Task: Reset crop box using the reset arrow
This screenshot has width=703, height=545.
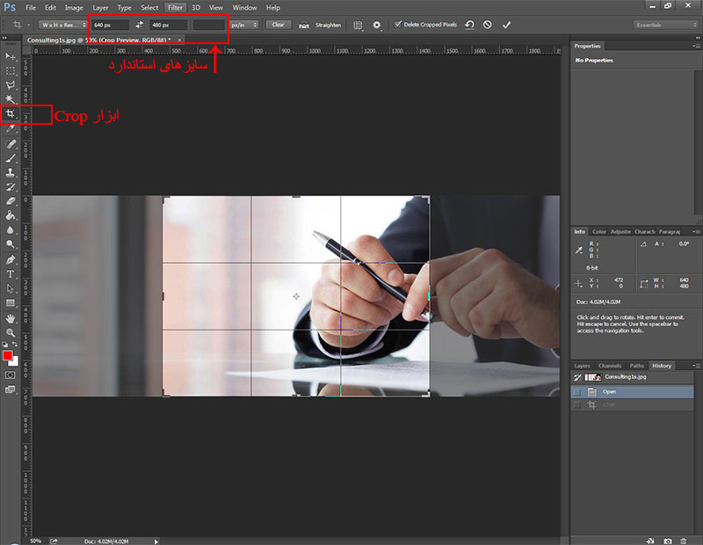Action: [x=469, y=25]
